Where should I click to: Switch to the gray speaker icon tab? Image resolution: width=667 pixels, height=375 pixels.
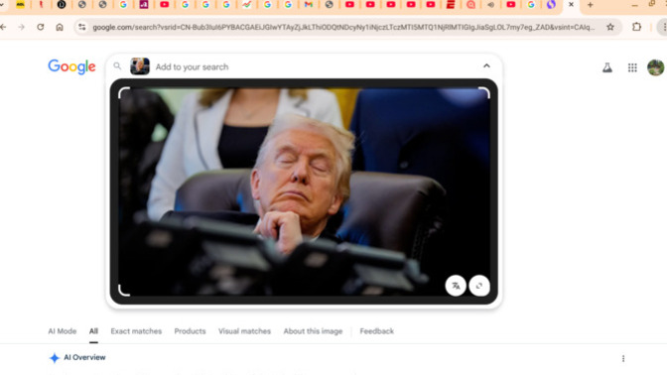pos(491,5)
